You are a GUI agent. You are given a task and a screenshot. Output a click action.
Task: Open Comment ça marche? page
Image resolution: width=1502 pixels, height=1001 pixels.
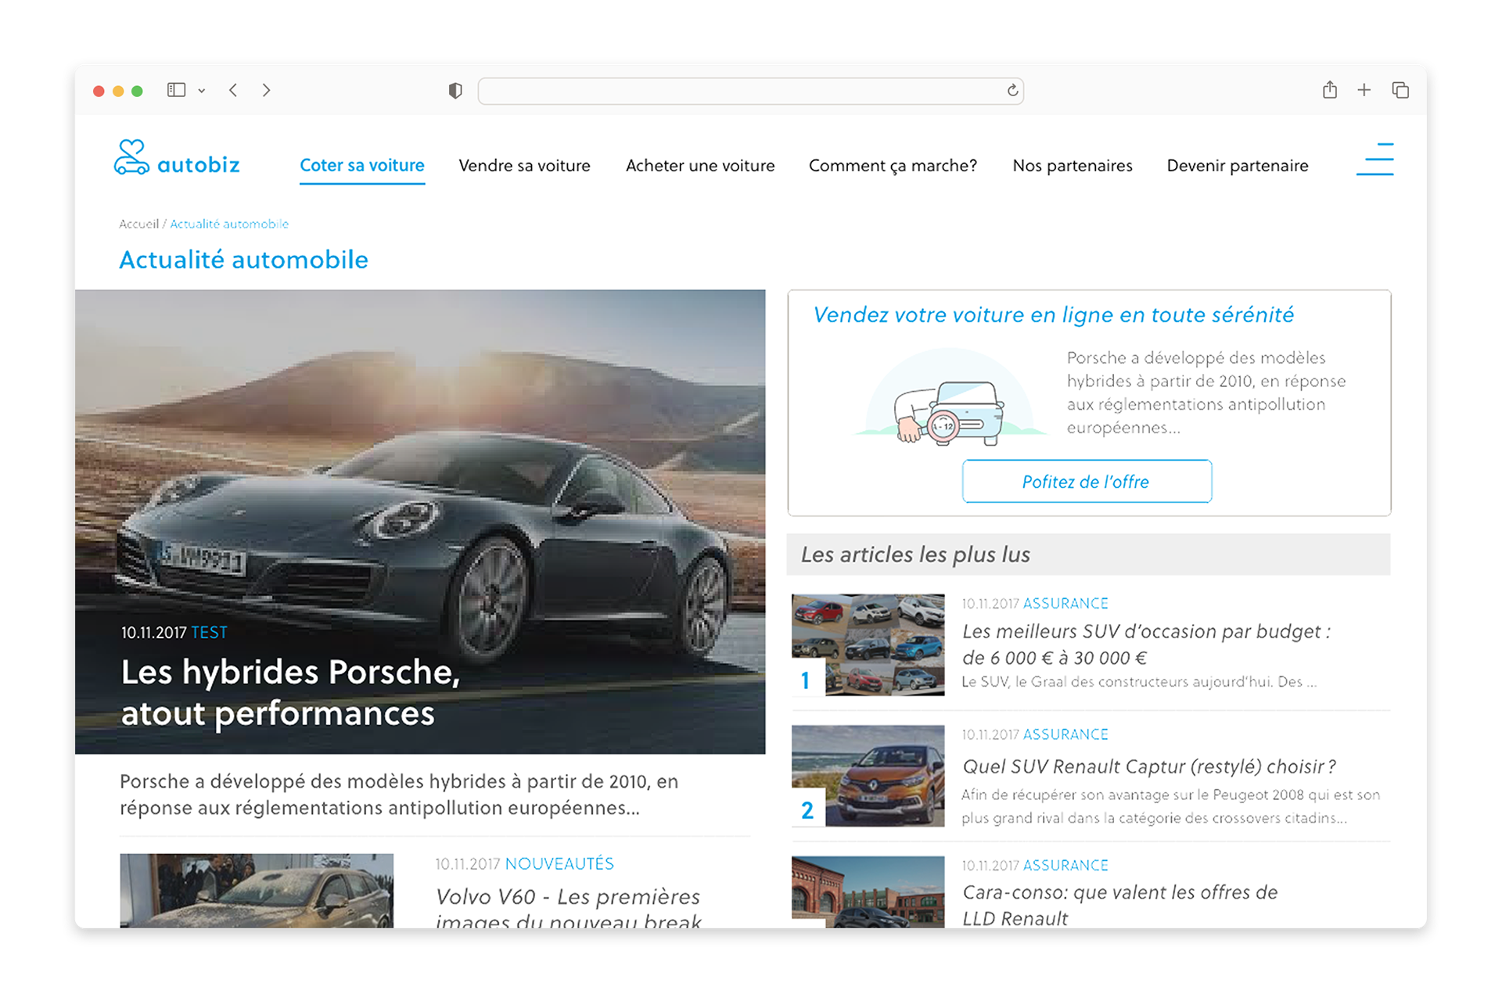click(893, 166)
